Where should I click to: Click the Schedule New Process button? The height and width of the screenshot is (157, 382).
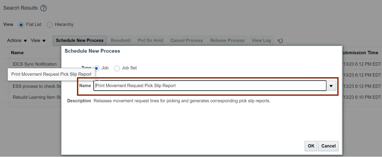coord(80,41)
